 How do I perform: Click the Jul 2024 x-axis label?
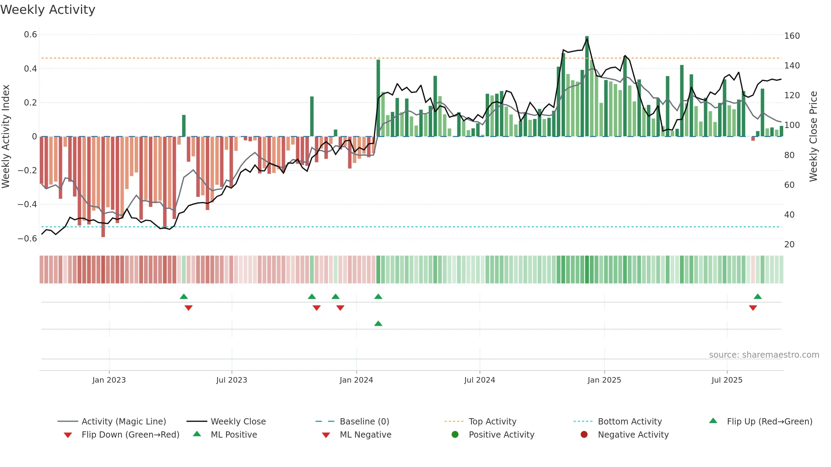click(480, 380)
